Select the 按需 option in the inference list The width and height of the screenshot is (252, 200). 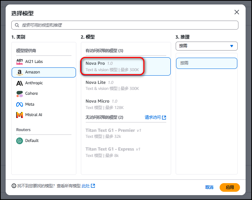pos(206,63)
